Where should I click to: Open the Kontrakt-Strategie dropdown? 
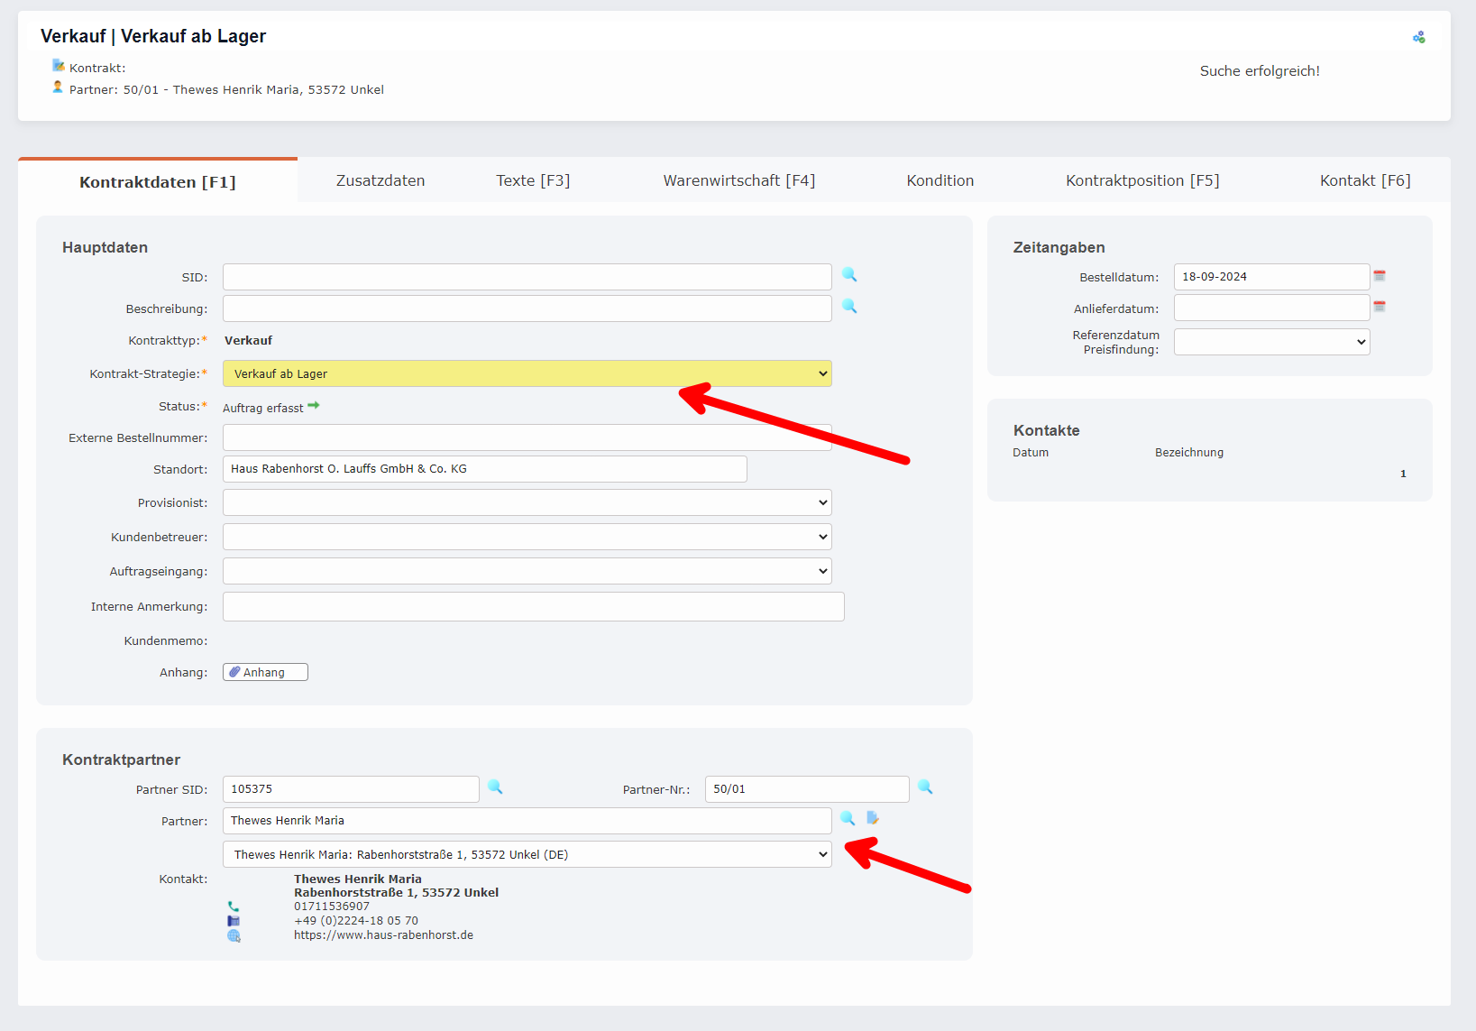coord(527,373)
